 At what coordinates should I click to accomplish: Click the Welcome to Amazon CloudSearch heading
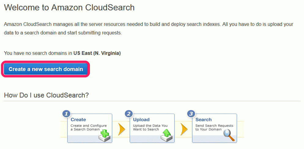click(x=69, y=8)
